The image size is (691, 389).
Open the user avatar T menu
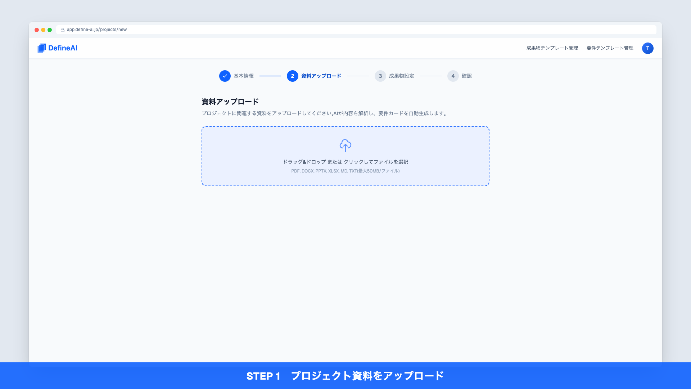point(647,48)
